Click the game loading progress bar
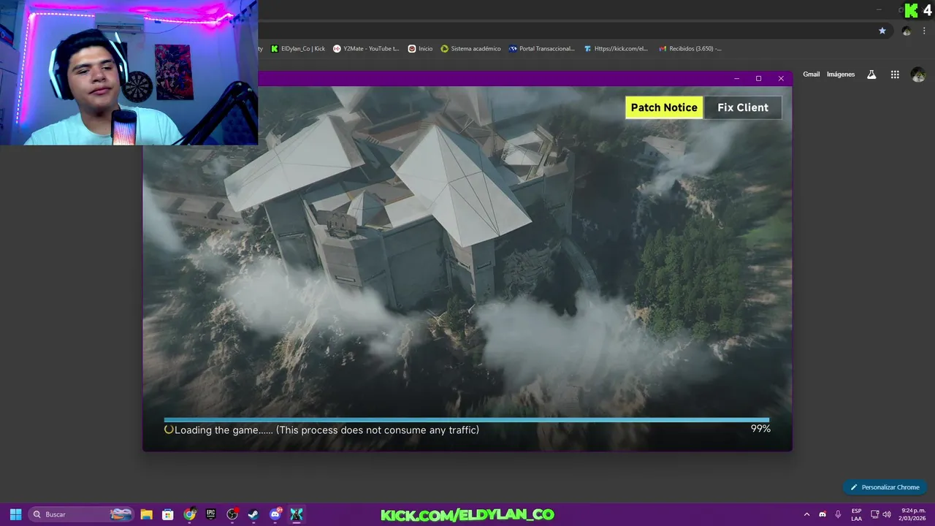The width and height of the screenshot is (935, 526). pos(467,420)
